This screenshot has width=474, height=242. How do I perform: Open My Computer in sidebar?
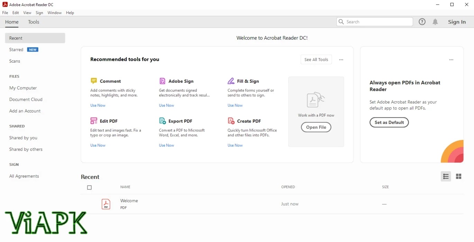coord(23,88)
